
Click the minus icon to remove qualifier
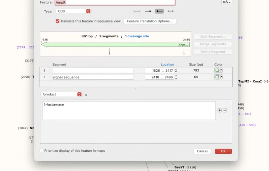225,110
